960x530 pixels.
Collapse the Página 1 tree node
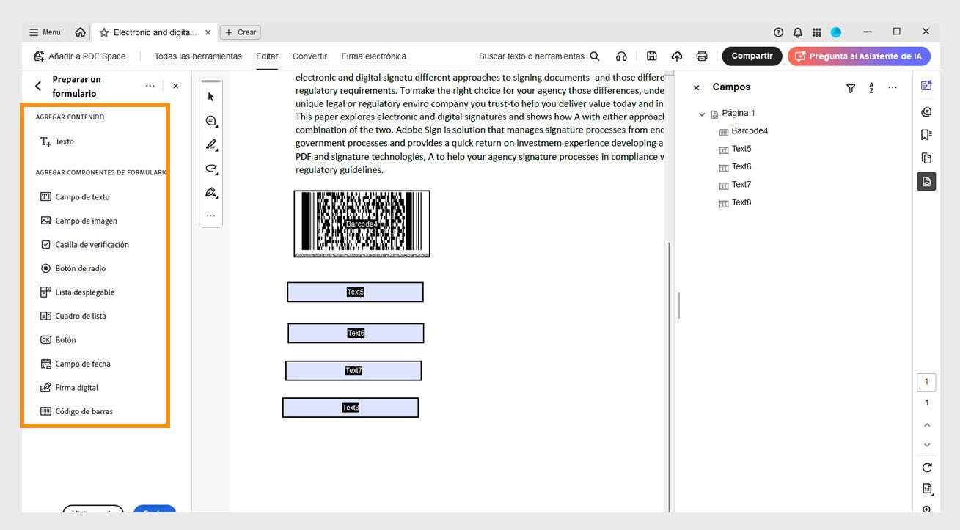[702, 114]
